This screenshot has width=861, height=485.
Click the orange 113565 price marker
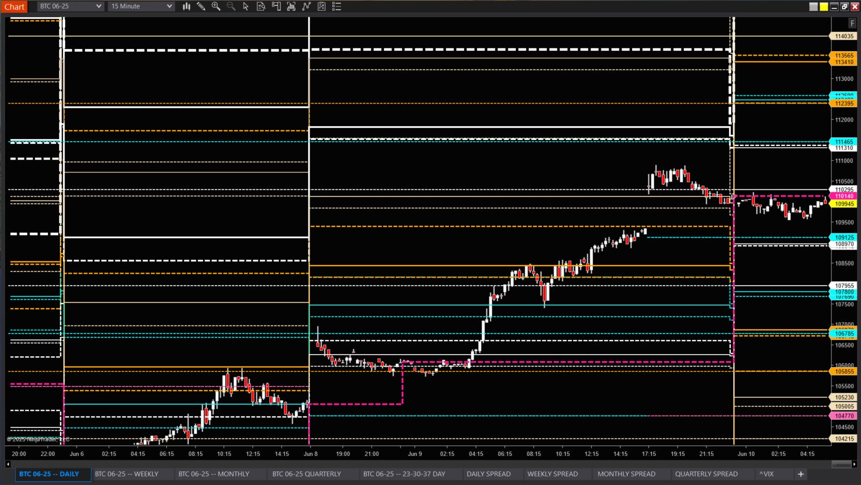pos(844,56)
